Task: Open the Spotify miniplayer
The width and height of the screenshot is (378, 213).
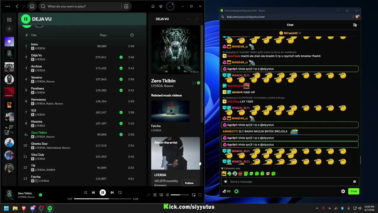Action: (194, 195)
